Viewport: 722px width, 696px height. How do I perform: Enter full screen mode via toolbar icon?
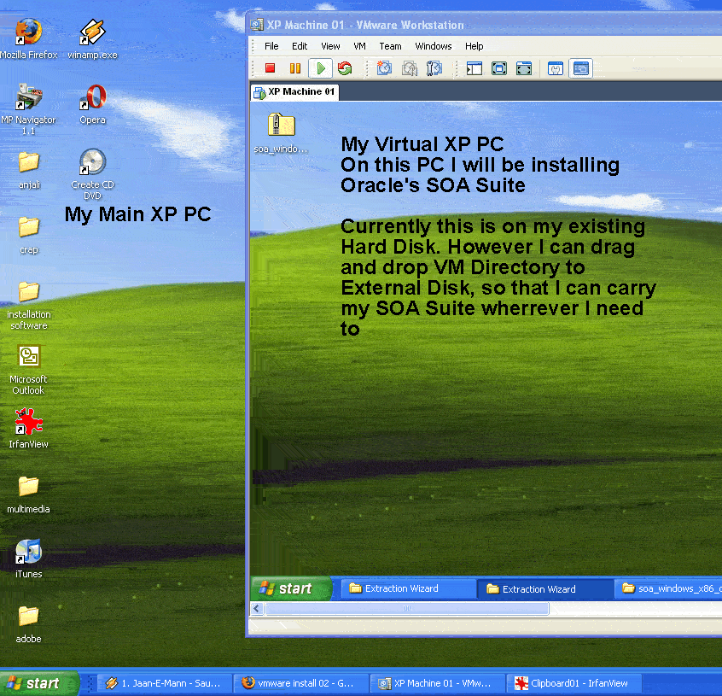pyautogui.click(x=524, y=68)
